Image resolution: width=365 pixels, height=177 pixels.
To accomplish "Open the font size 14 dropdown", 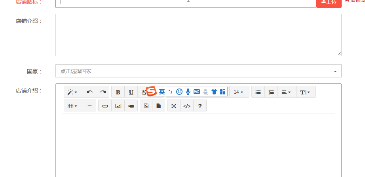I will [x=239, y=92].
